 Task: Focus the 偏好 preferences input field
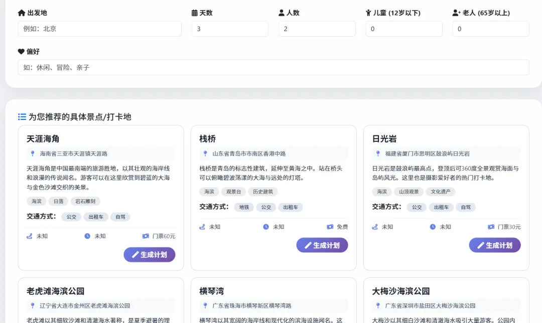(274, 67)
